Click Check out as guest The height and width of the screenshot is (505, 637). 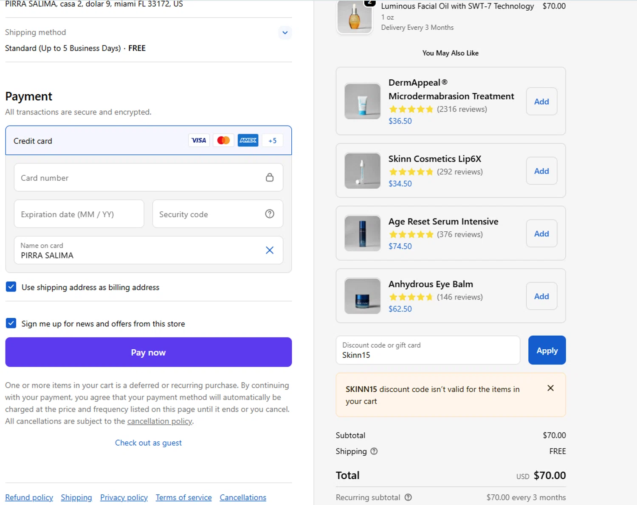[x=148, y=443]
